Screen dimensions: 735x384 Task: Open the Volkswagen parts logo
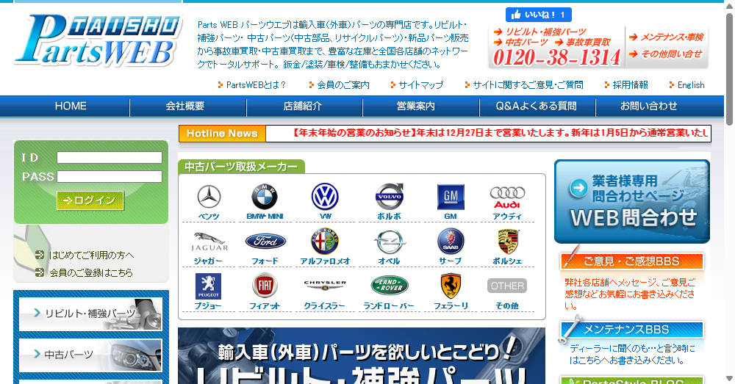click(x=325, y=198)
